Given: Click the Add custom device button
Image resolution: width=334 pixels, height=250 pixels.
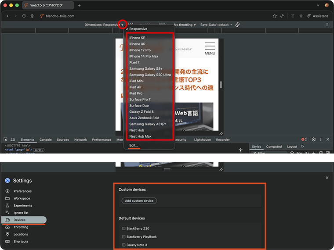Looking at the screenshot, I should [x=139, y=201].
